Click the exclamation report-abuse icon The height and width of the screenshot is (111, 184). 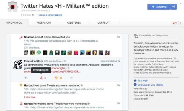point(135,84)
